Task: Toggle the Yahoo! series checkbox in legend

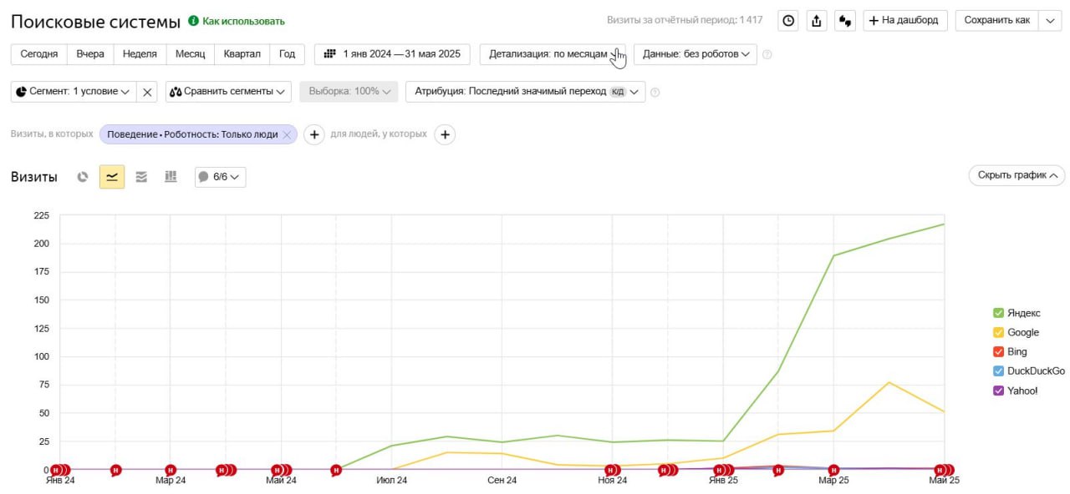Action: (x=998, y=391)
